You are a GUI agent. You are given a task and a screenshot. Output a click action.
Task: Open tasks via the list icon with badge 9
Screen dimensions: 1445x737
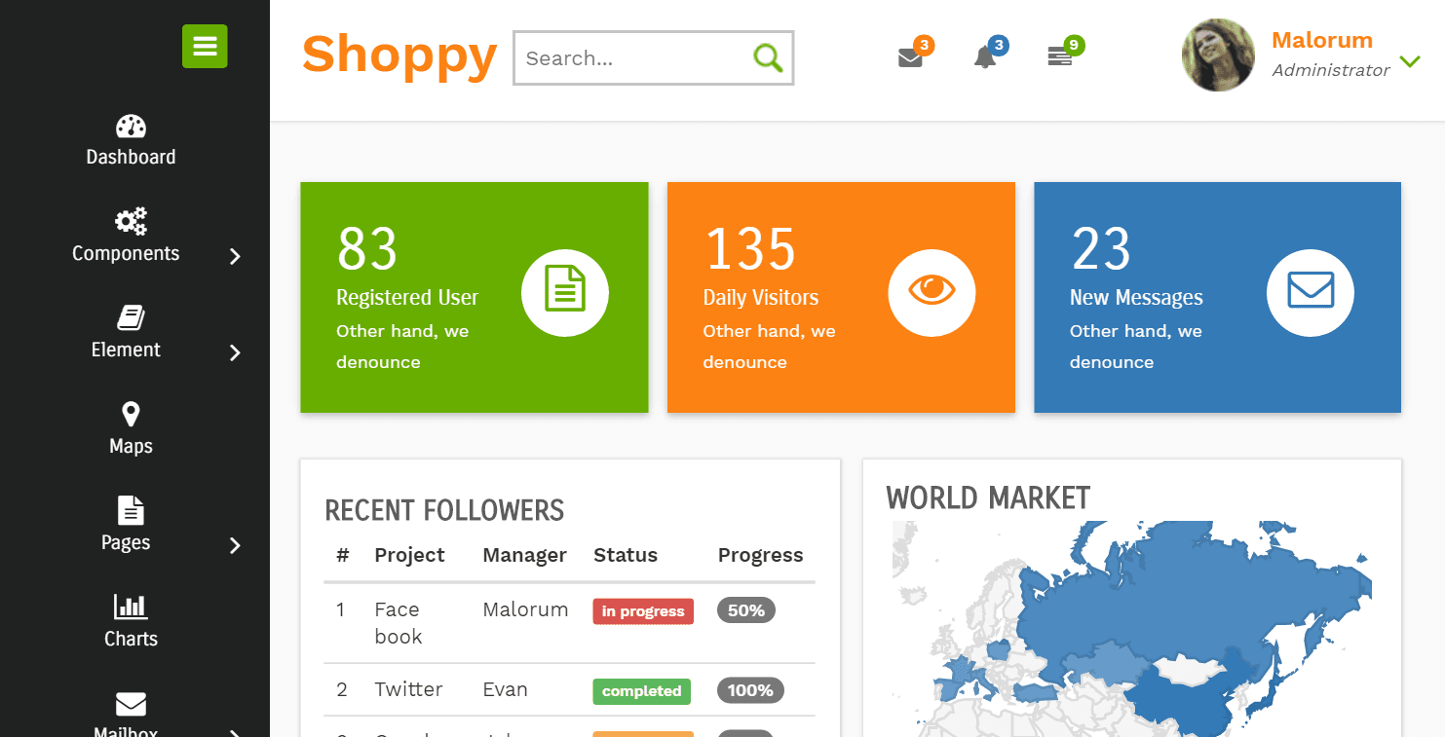[1060, 57]
